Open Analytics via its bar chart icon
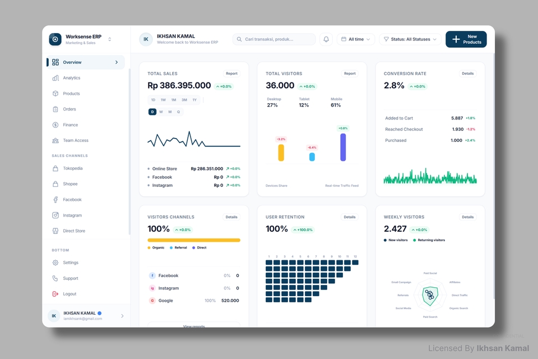Viewport: 538px width, 359px height. pos(55,78)
